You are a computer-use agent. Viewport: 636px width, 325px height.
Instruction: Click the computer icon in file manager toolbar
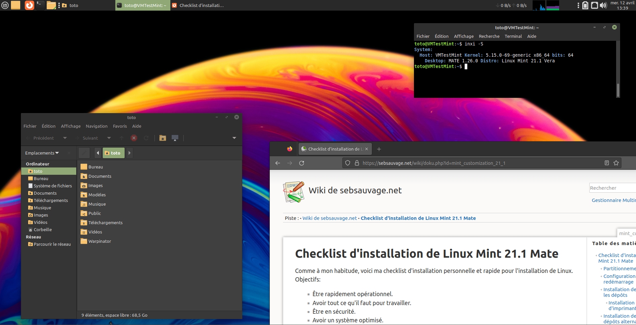click(175, 138)
